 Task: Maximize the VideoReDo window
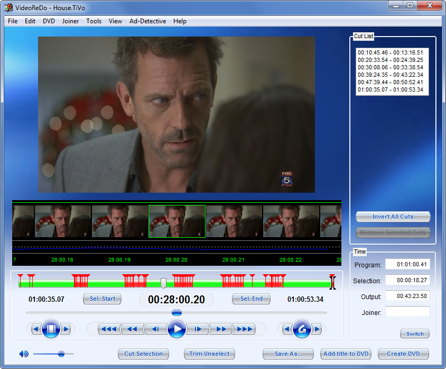(410, 5)
